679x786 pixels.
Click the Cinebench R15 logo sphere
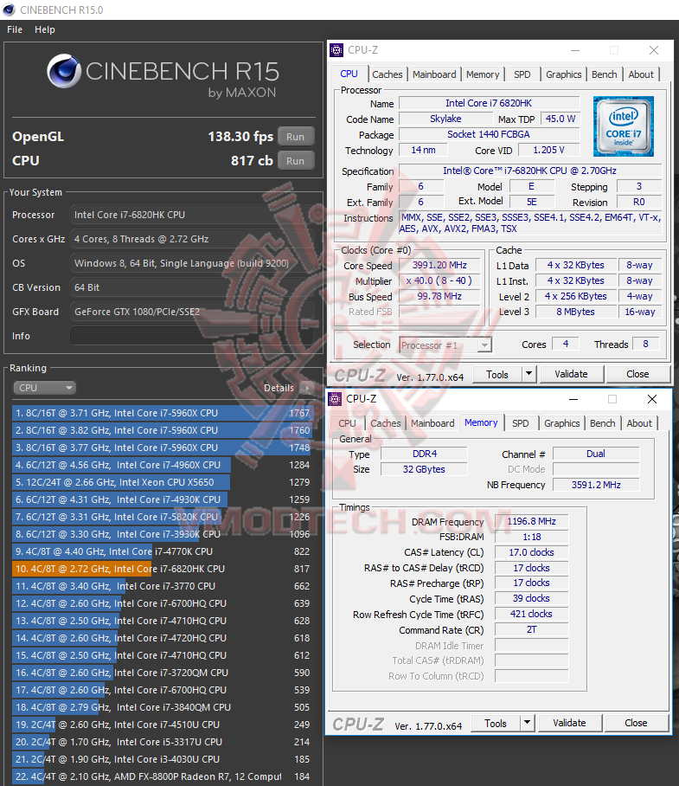[x=64, y=71]
